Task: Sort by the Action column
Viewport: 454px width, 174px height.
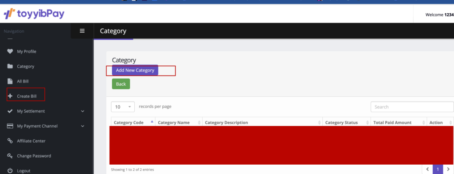Action: coord(440,122)
